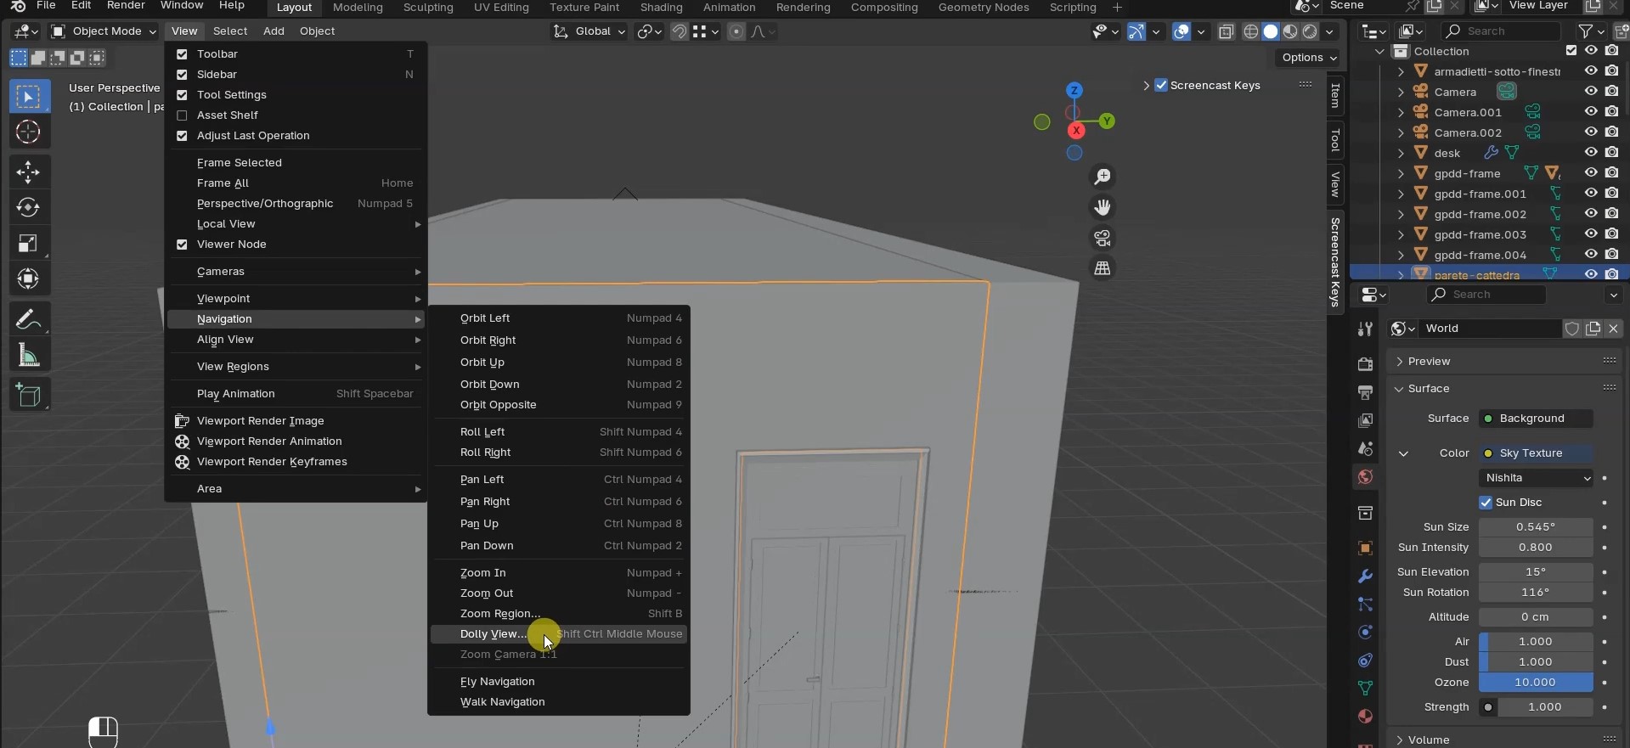Disable the Sun Disc checkbox
This screenshot has height=748, width=1630.
1486,503
